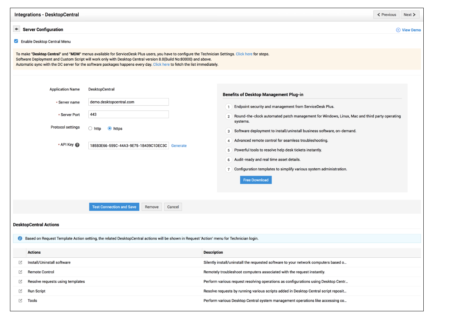Edit the Resolve requests using templates action
Screen dimensions: 454x315
tap(21, 282)
